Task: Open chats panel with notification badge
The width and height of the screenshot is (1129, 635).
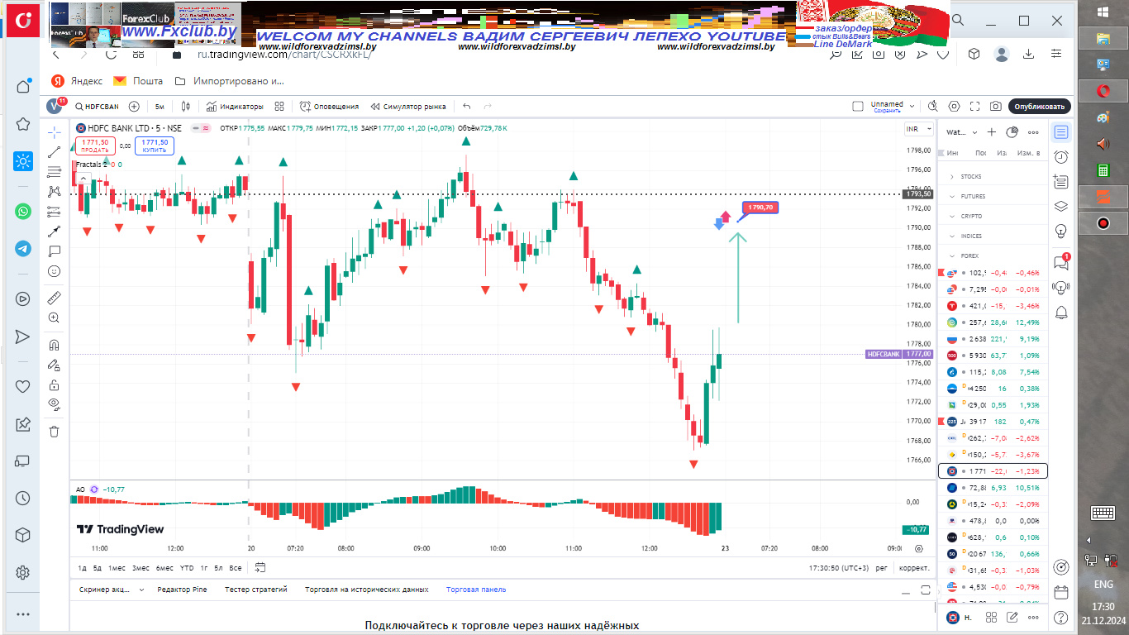Action: pyautogui.click(x=1061, y=261)
